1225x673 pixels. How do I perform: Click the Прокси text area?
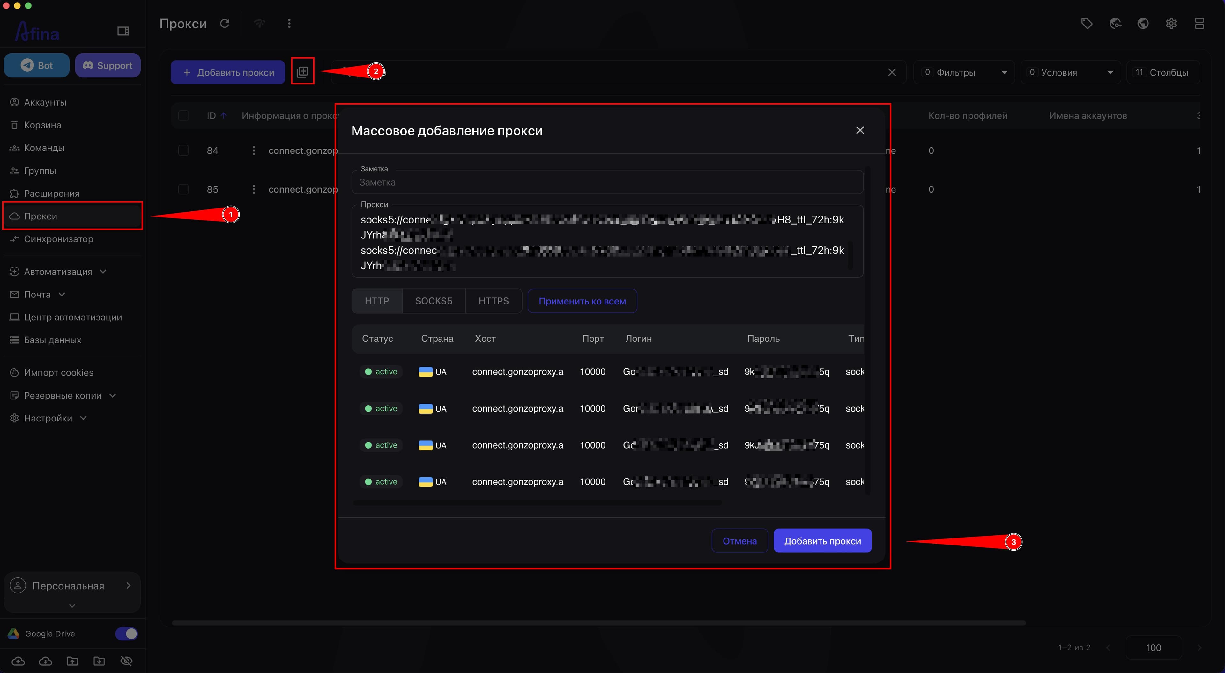point(607,241)
